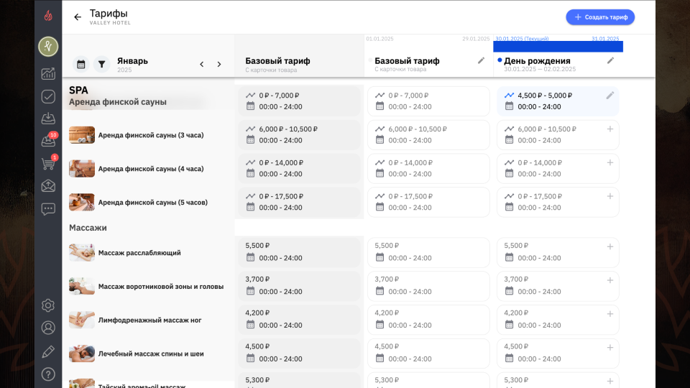
Task: Edit the День рождения tariff header
Action: (610, 61)
